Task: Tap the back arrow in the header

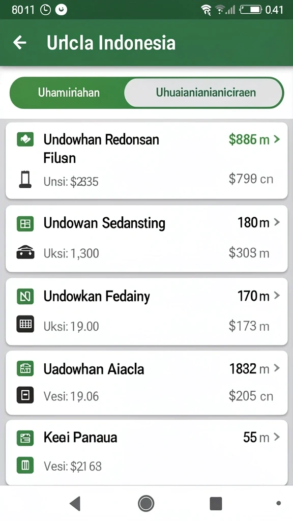Action: coord(20,43)
